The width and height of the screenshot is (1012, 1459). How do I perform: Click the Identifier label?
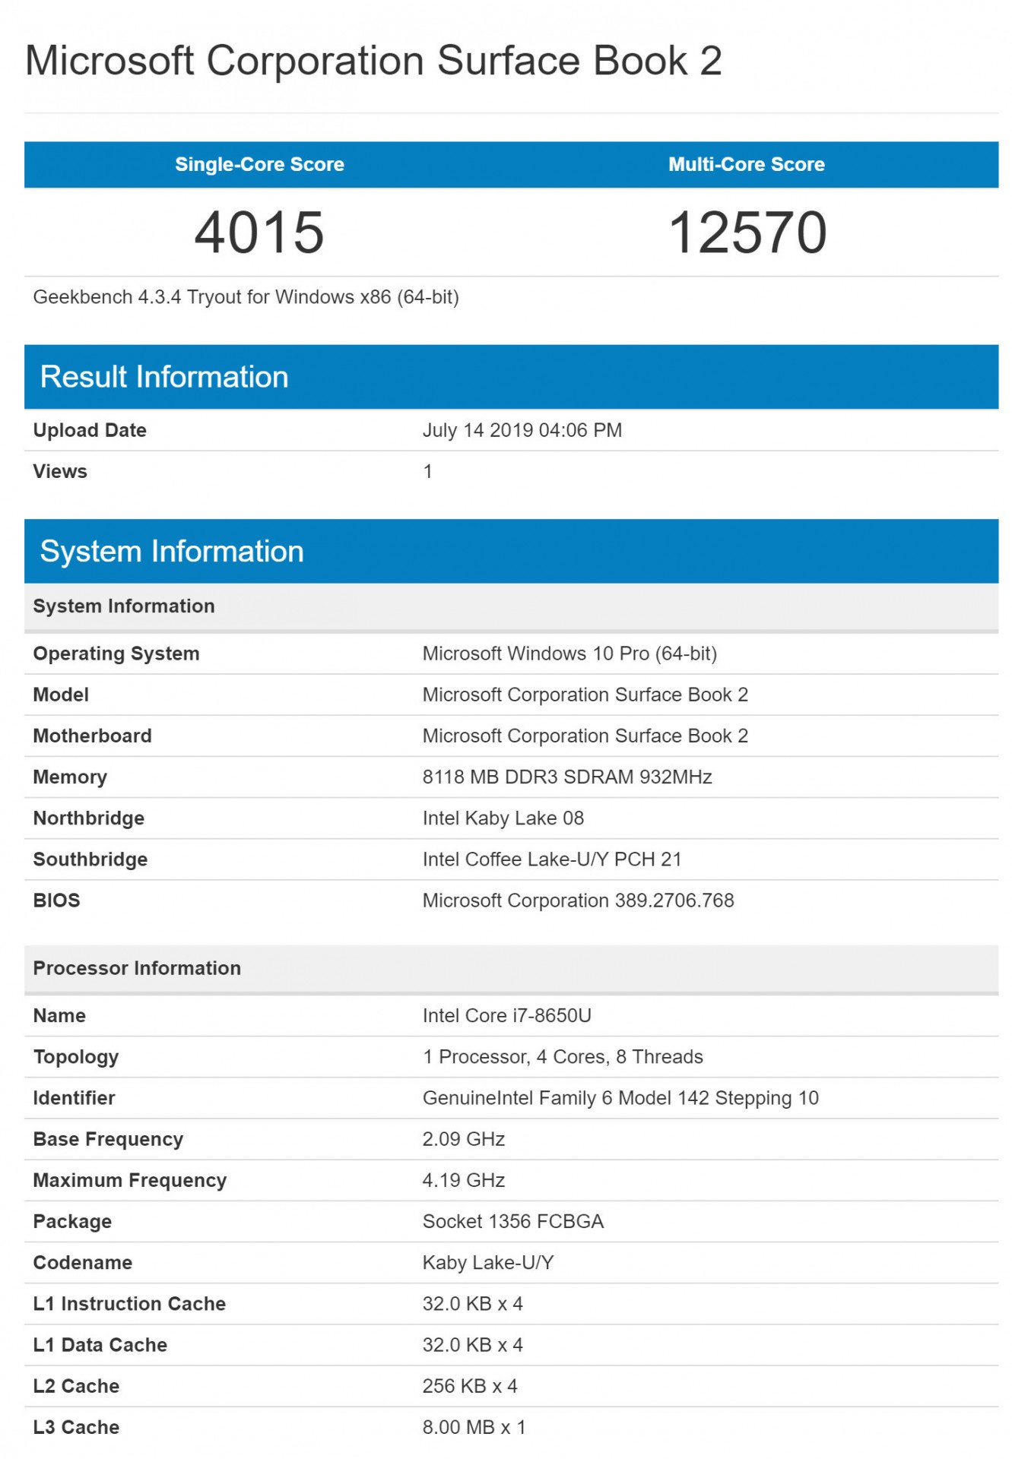(74, 1098)
